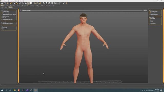Image resolution: width=164 pixels, height=92 pixels.
Task: Click the right panel orange scrollbar
Action: [x=163, y=46]
